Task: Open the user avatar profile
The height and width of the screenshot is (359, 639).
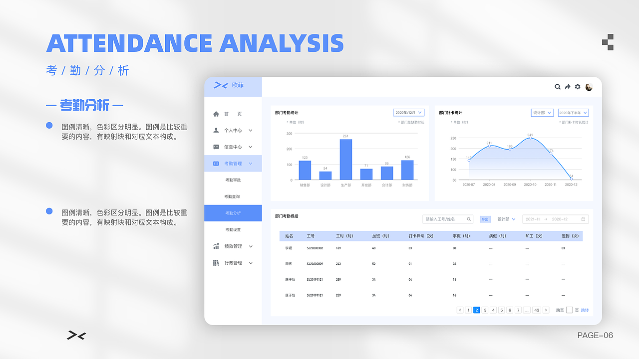Action: click(589, 87)
